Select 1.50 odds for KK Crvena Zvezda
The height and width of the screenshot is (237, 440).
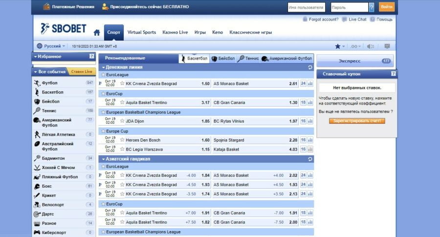[x=205, y=84]
